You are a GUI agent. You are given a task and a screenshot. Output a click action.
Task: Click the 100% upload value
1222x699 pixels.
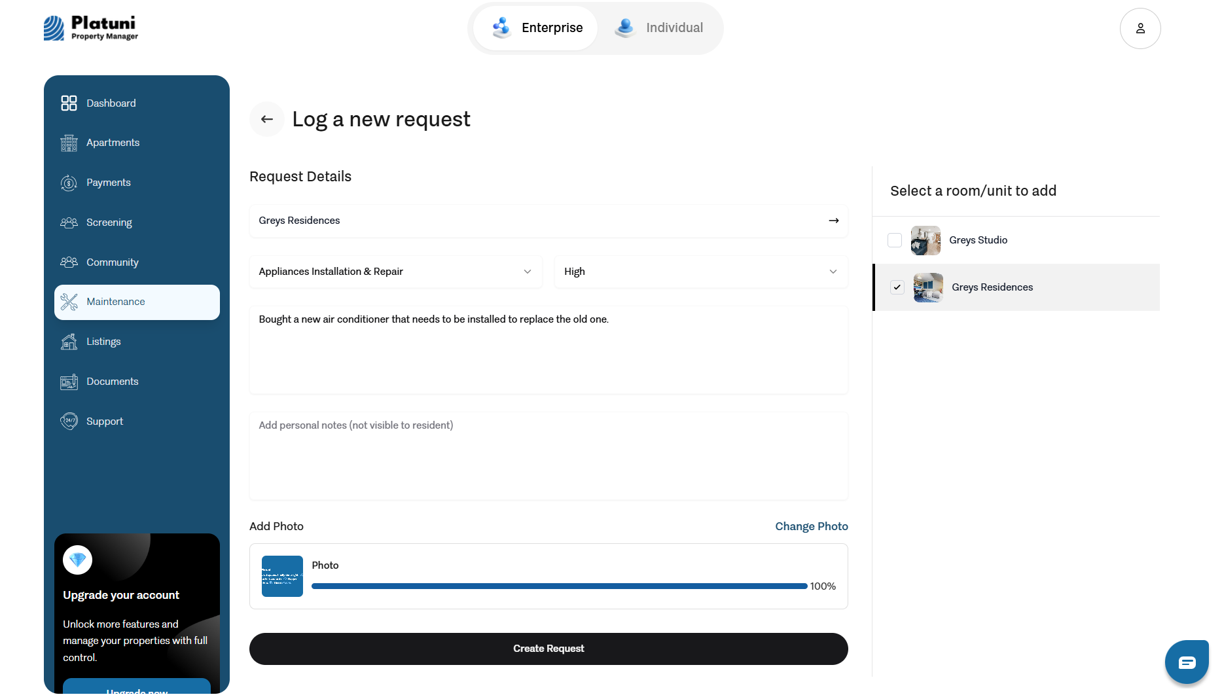tap(823, 586)
